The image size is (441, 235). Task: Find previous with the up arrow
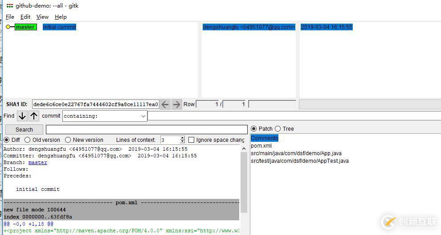click(34, 115)
